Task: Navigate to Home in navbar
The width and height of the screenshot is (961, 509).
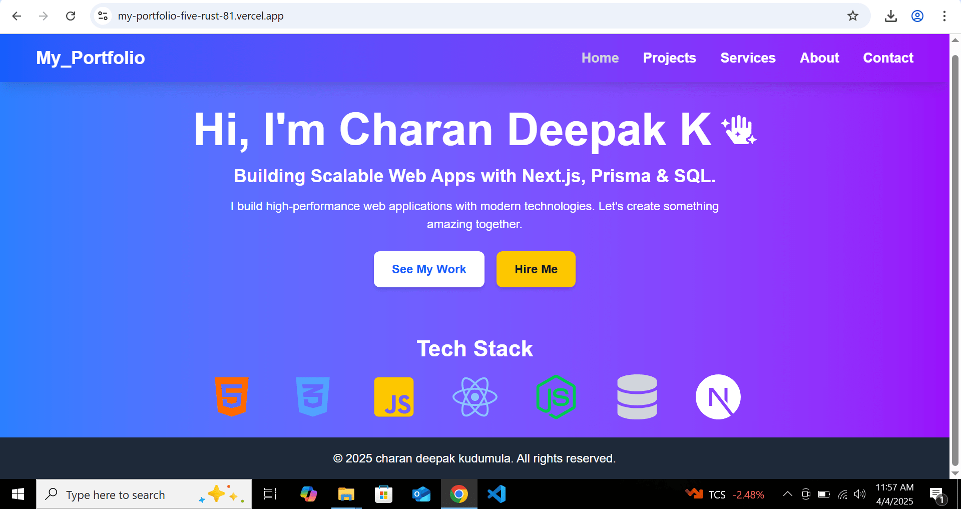Action: 600,58
